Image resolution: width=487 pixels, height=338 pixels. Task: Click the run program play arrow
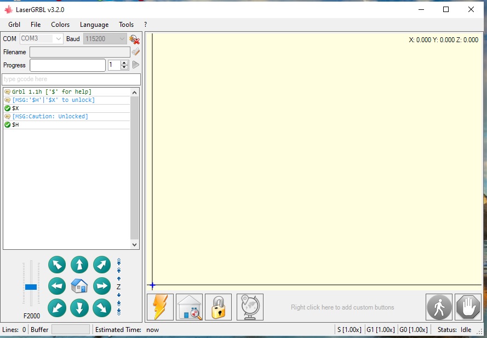point(136,65)
